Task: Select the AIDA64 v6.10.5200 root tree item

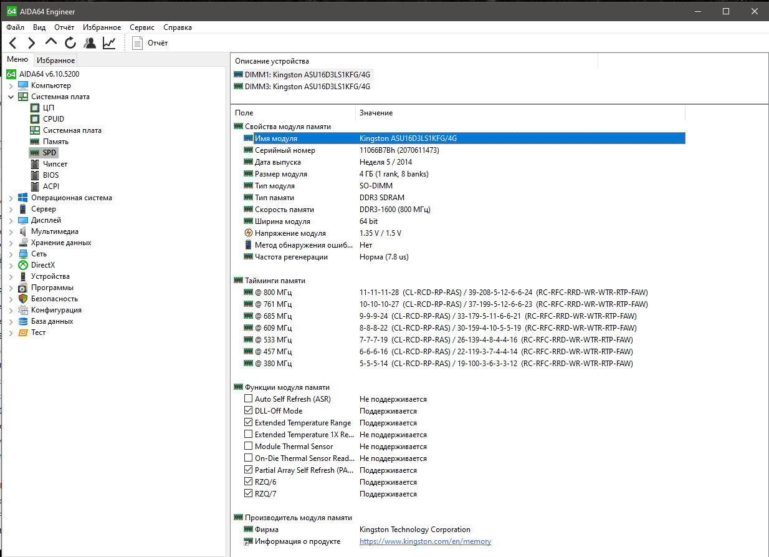Action: (x=42, y=74)
